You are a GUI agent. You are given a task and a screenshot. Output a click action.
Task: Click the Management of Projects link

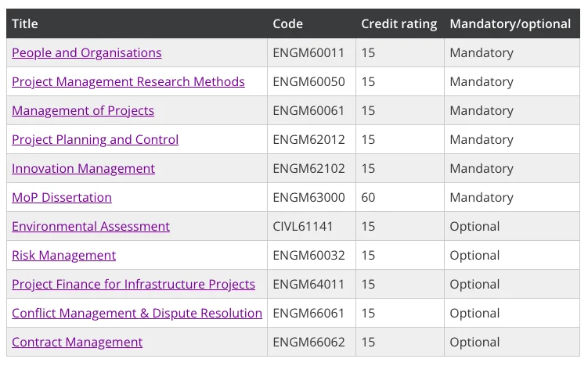(x=83, y=111)
